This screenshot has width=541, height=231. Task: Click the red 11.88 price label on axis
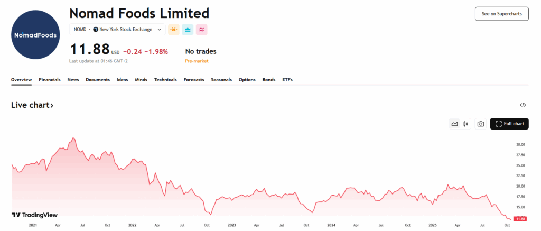(520, 219)
